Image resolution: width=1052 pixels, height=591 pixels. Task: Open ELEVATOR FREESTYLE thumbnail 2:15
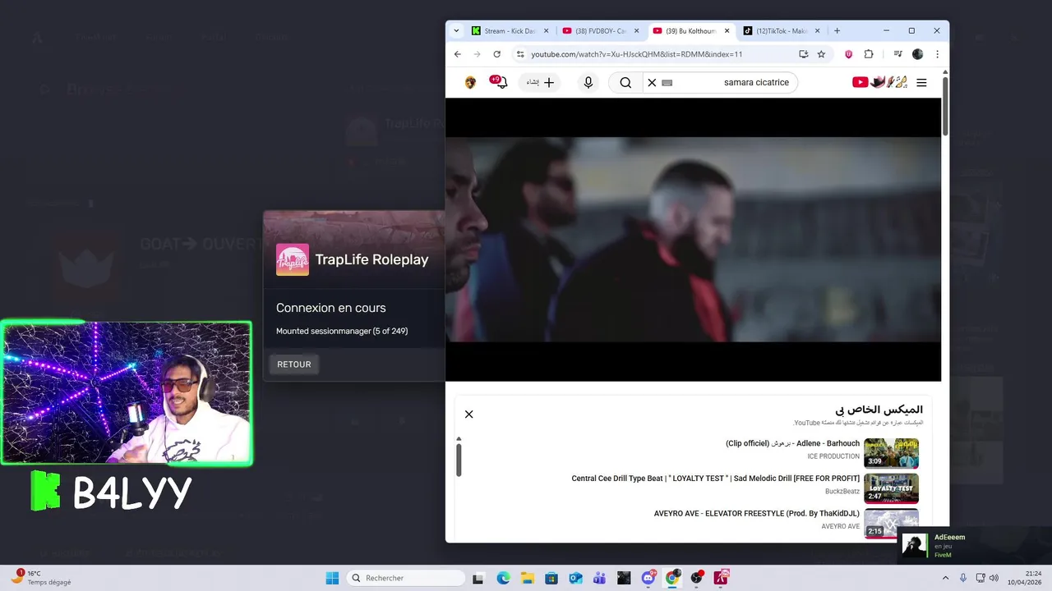[x=891, y=524]
